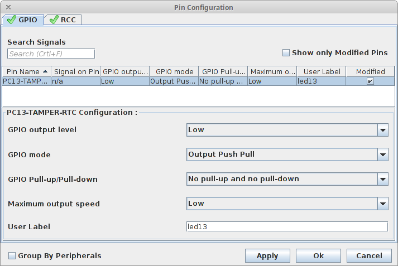Open the GPIO Pull-up/Pull-down dropdown
This screenshot has height=266, width=398.
pyautogui.click(x=287, y=179)
